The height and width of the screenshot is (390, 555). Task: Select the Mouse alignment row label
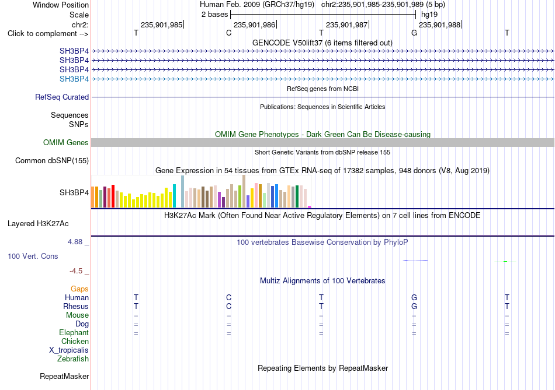[77, 315]
